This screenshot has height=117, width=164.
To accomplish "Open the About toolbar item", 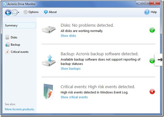I will tap(50, 12).
